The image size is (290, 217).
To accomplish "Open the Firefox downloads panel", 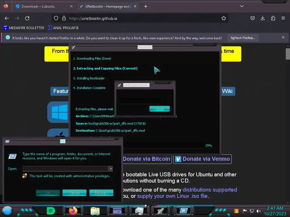I will 263,18.
